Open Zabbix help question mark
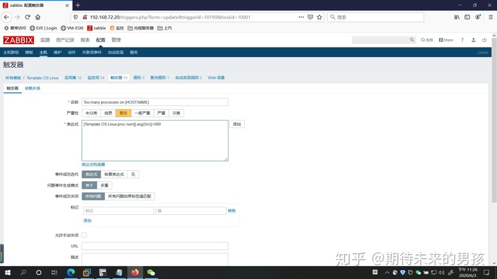The image size is (497, 279). [462, 40]
